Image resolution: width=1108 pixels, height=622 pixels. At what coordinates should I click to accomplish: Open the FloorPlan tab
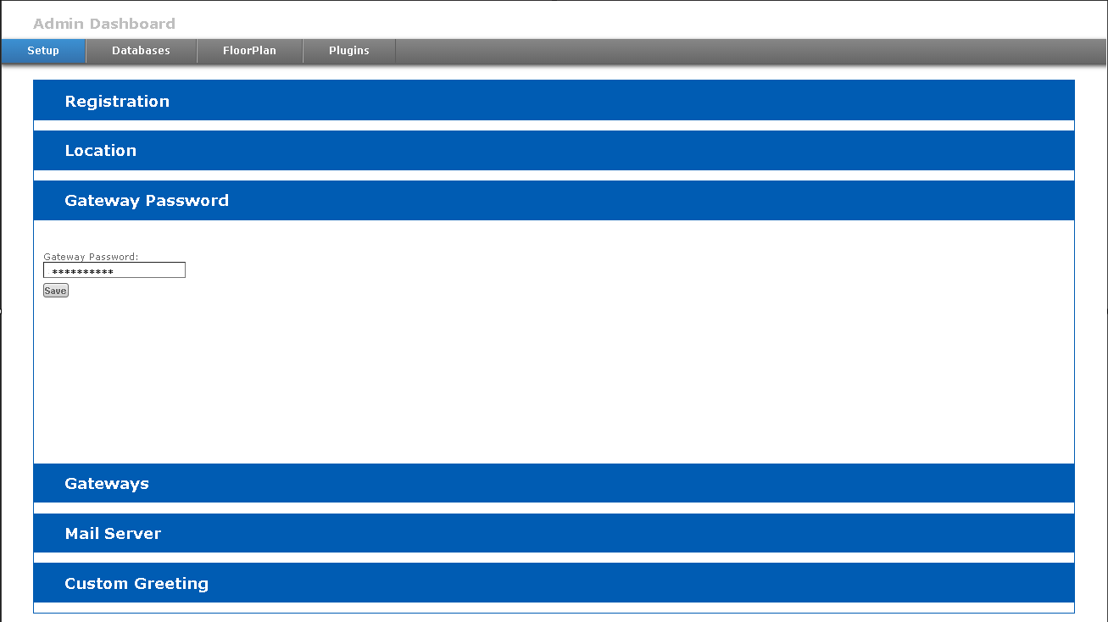[x=250, y=50]
